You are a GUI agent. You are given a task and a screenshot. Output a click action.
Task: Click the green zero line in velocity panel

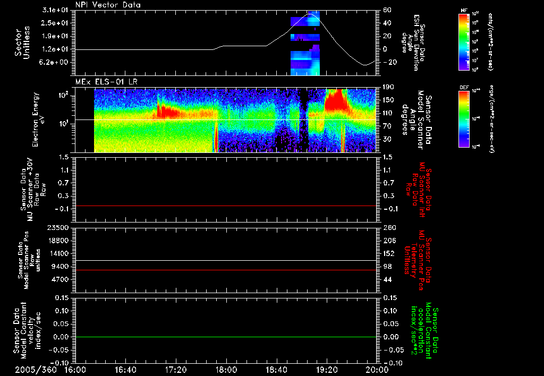226,337
